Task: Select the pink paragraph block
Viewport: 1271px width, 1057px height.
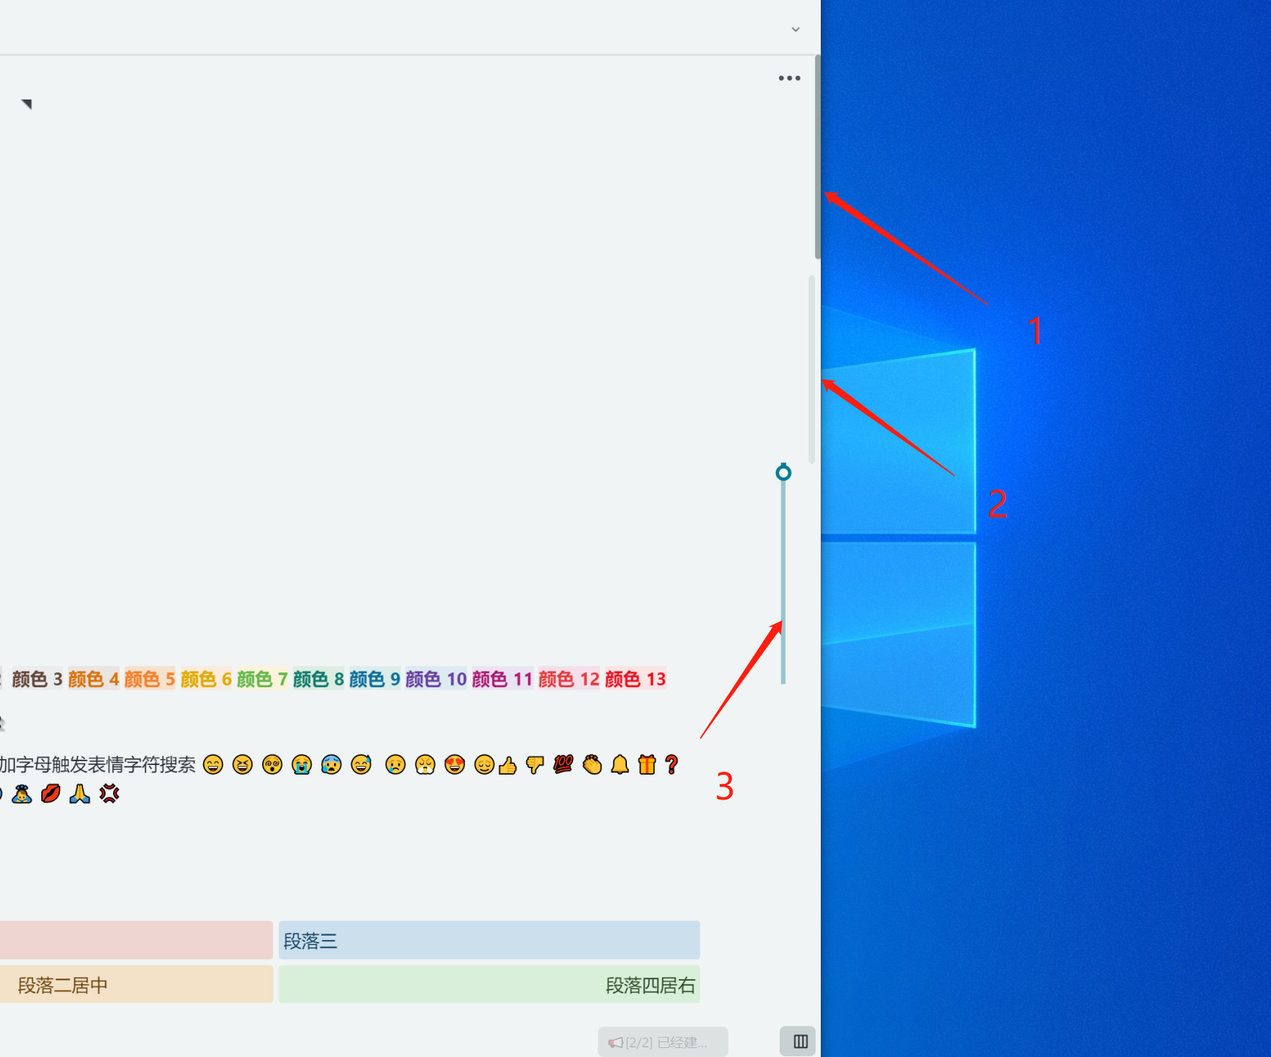Action: 136,940
